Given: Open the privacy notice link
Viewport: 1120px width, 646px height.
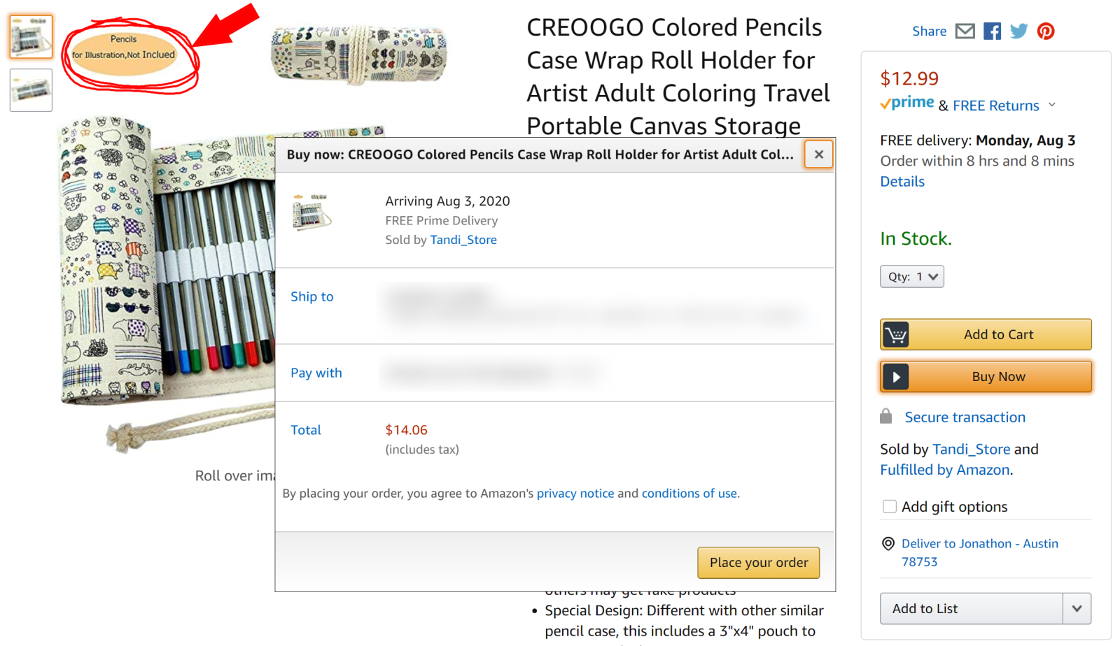Looking at the screenshot, I should pos(575,494).
